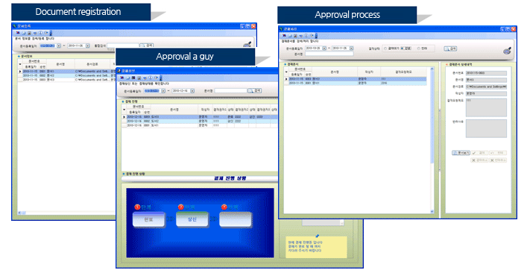Click search button in Approval a guy window
Viewport: 530px width, 273px height.
click(x=255, y=91)
